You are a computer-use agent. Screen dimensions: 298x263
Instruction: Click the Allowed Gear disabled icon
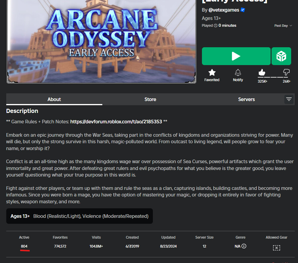pyautogui.click(x=277, y=248)
